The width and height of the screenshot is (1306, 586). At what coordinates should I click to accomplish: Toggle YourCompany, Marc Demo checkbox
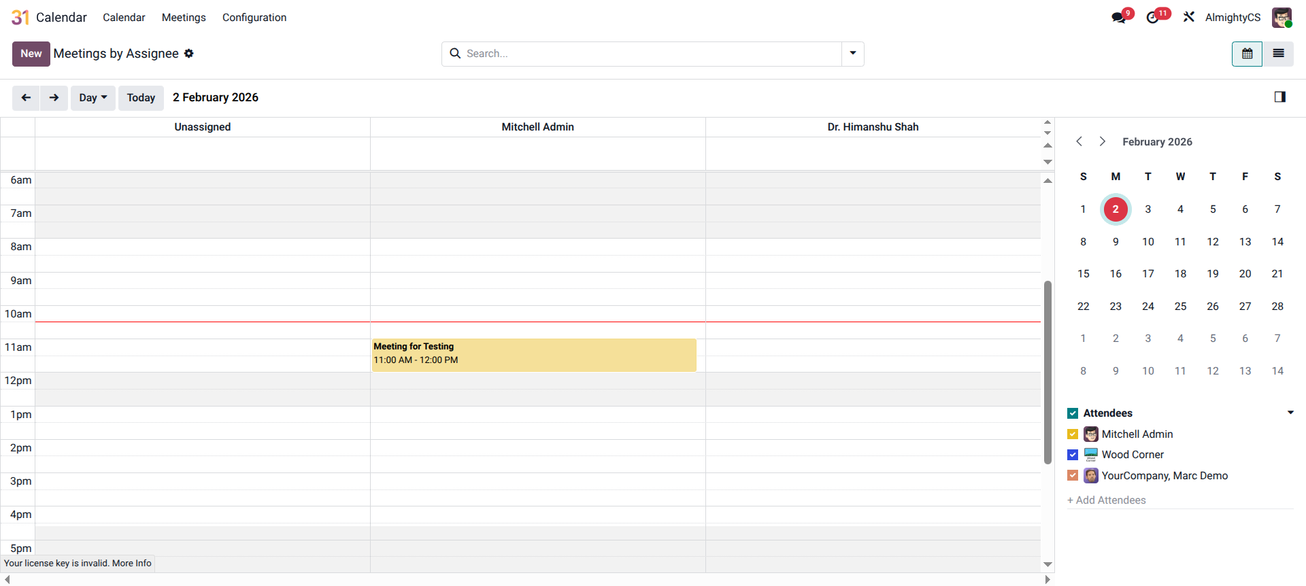click(x=1073, y=476)
